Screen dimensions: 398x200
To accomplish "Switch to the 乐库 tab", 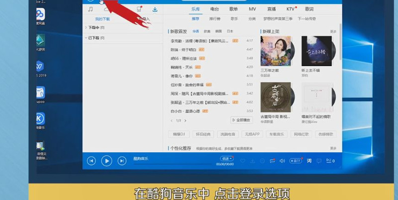I will pyautogui.click(x=196, y=9).
